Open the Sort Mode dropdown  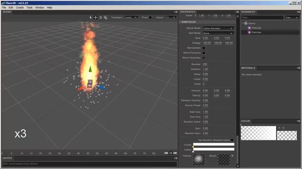click(x=218, y=33)
